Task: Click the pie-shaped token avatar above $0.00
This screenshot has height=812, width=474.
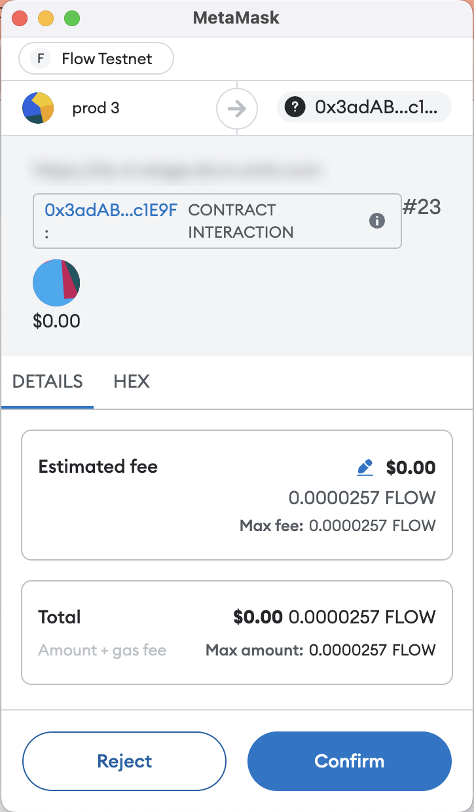Action: click(56, 283)
